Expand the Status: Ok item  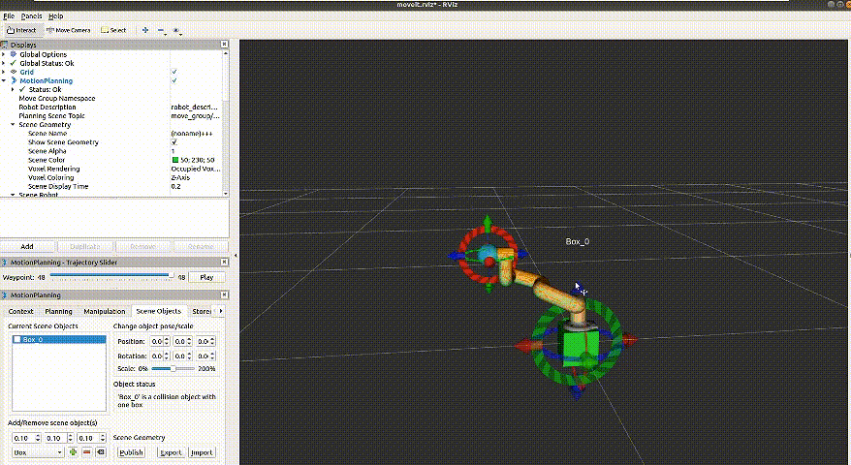(x=13, y=89)
